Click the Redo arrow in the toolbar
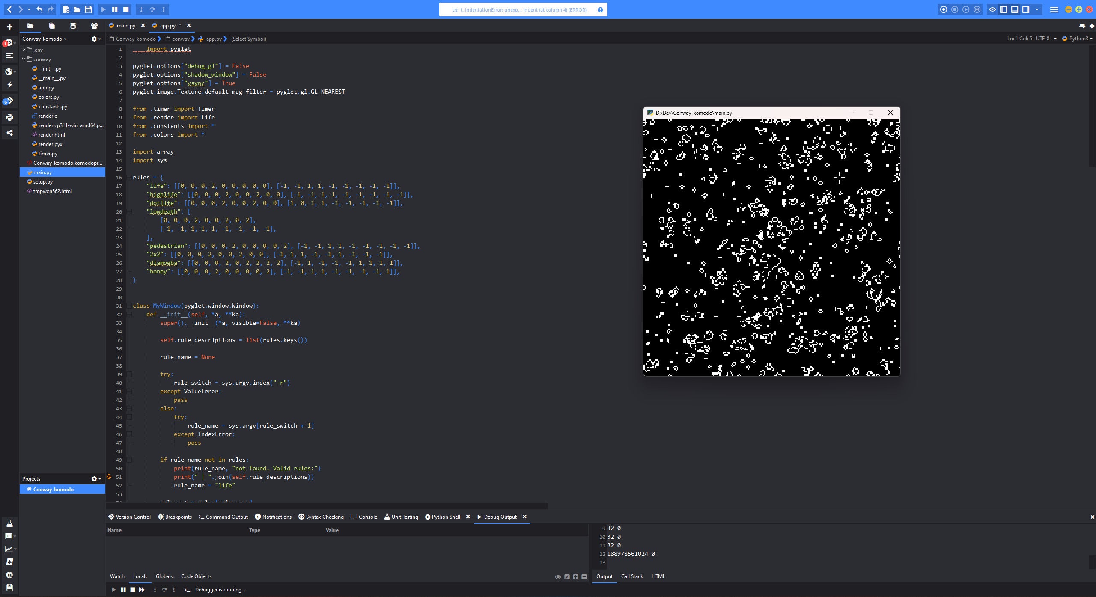 coord(51,9)
